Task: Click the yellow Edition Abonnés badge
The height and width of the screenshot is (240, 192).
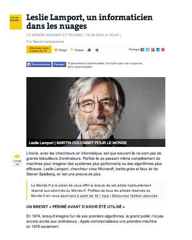Action: (x=16, y=22)
